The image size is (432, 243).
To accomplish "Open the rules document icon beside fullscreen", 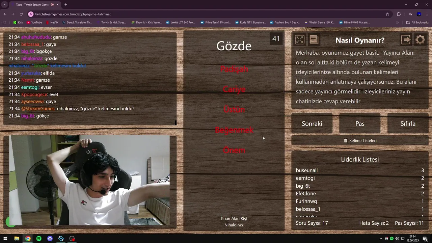I will 314,40.
